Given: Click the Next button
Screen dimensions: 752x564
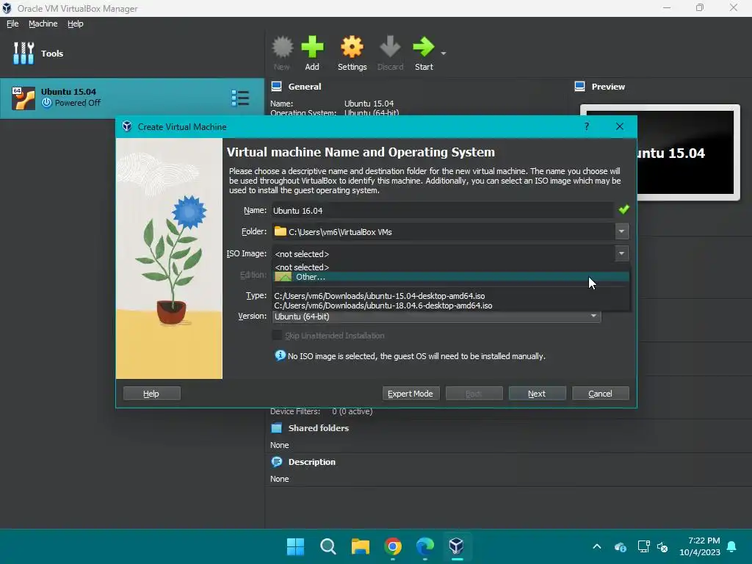Looking at the screenshot, I should point(537,394).
